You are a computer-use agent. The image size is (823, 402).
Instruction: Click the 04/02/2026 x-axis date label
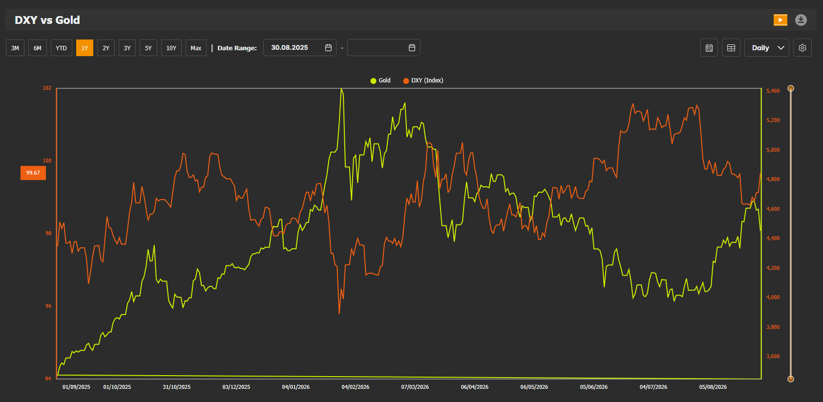click(356, 387)
